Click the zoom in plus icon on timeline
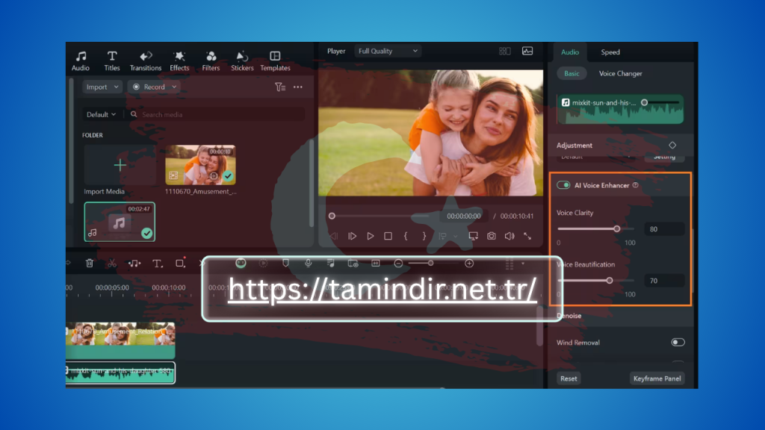This screenshot has height=430, width=765. click(x=469, y=264)
